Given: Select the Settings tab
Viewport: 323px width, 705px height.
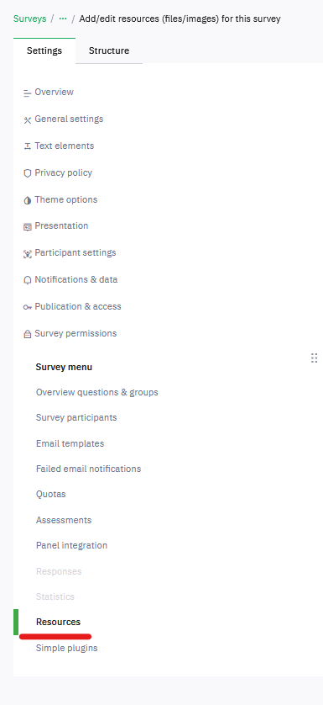Looking at the screenshot, I should coord(44,50).
